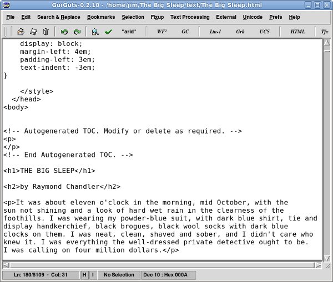Click the horizontal scrollbar left arrow

click(x=6, y=265)
